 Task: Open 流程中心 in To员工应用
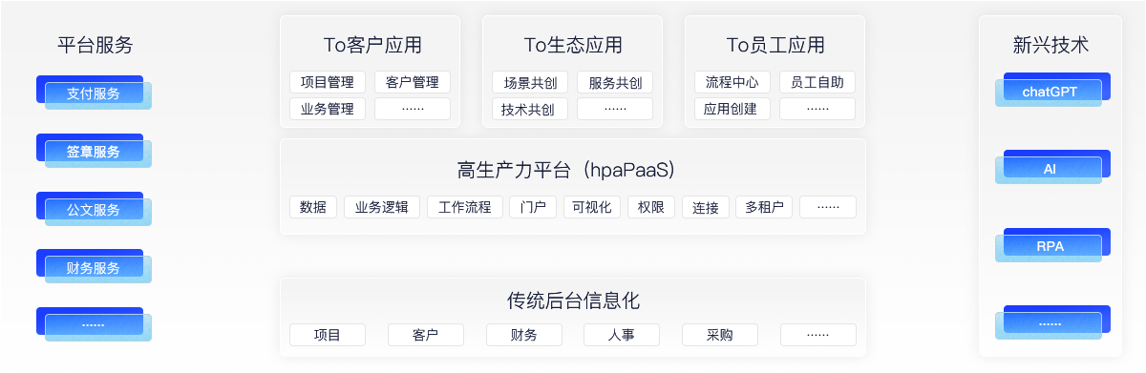pos(732,82)
